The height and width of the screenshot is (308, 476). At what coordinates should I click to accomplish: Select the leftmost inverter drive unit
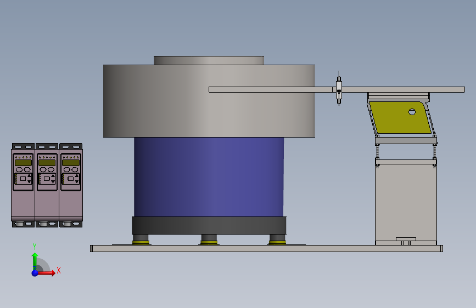[23, 185]
